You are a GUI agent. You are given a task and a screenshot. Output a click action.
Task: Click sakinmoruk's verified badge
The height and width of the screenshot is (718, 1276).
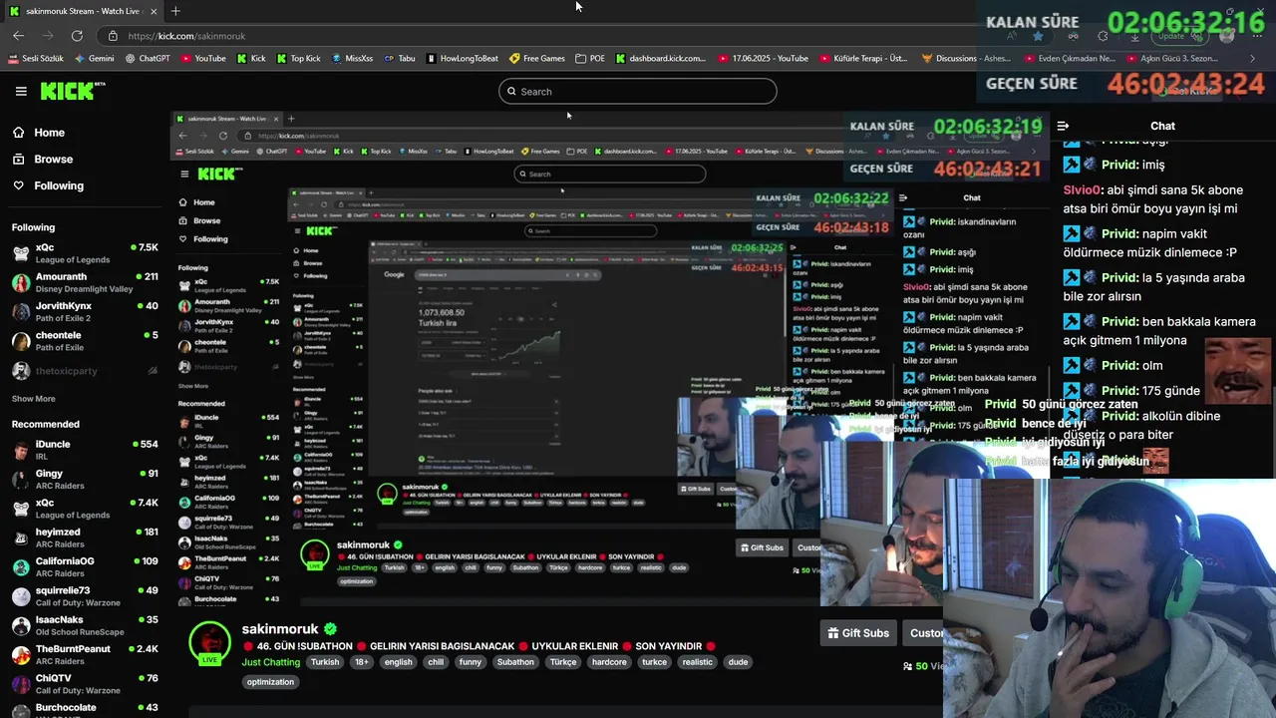(330, 629)
